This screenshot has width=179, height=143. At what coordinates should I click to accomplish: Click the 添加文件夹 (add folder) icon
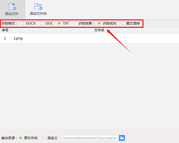tap(38, 6)
